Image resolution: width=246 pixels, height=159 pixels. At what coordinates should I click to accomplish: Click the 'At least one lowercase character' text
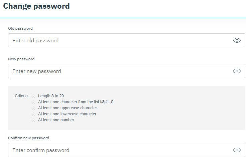pos(67,114)
